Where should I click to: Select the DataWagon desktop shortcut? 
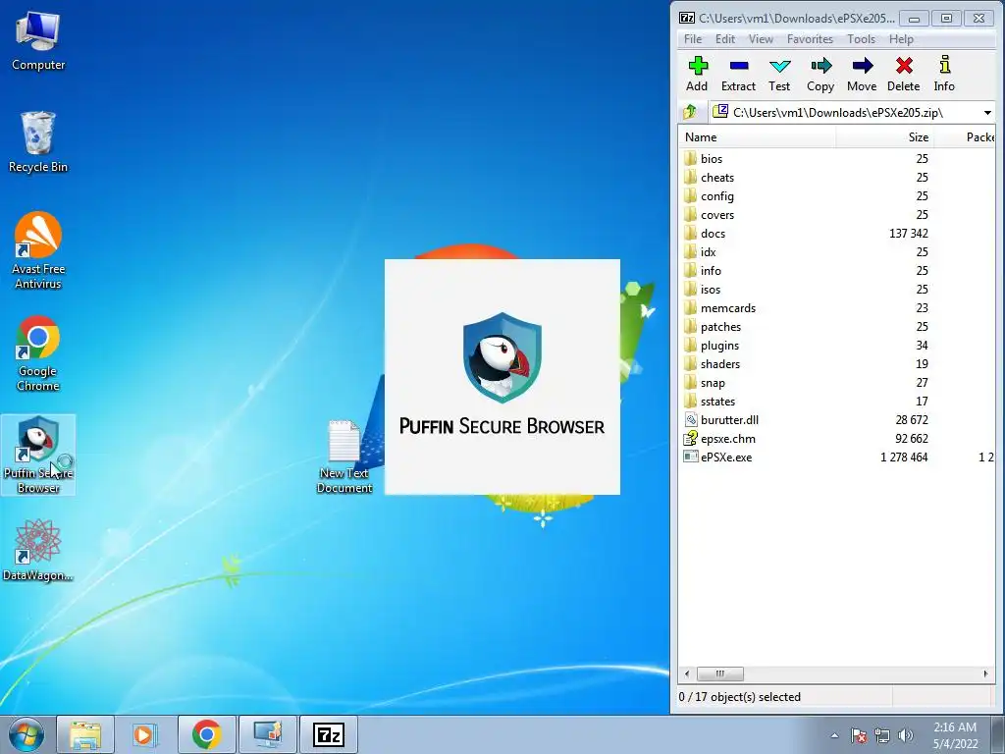(x=38, y=551)
